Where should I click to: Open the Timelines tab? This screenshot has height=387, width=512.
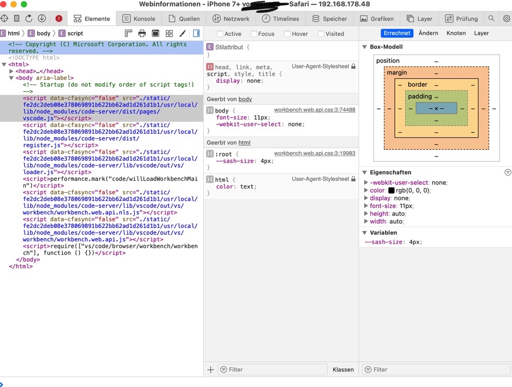(280, 19)
